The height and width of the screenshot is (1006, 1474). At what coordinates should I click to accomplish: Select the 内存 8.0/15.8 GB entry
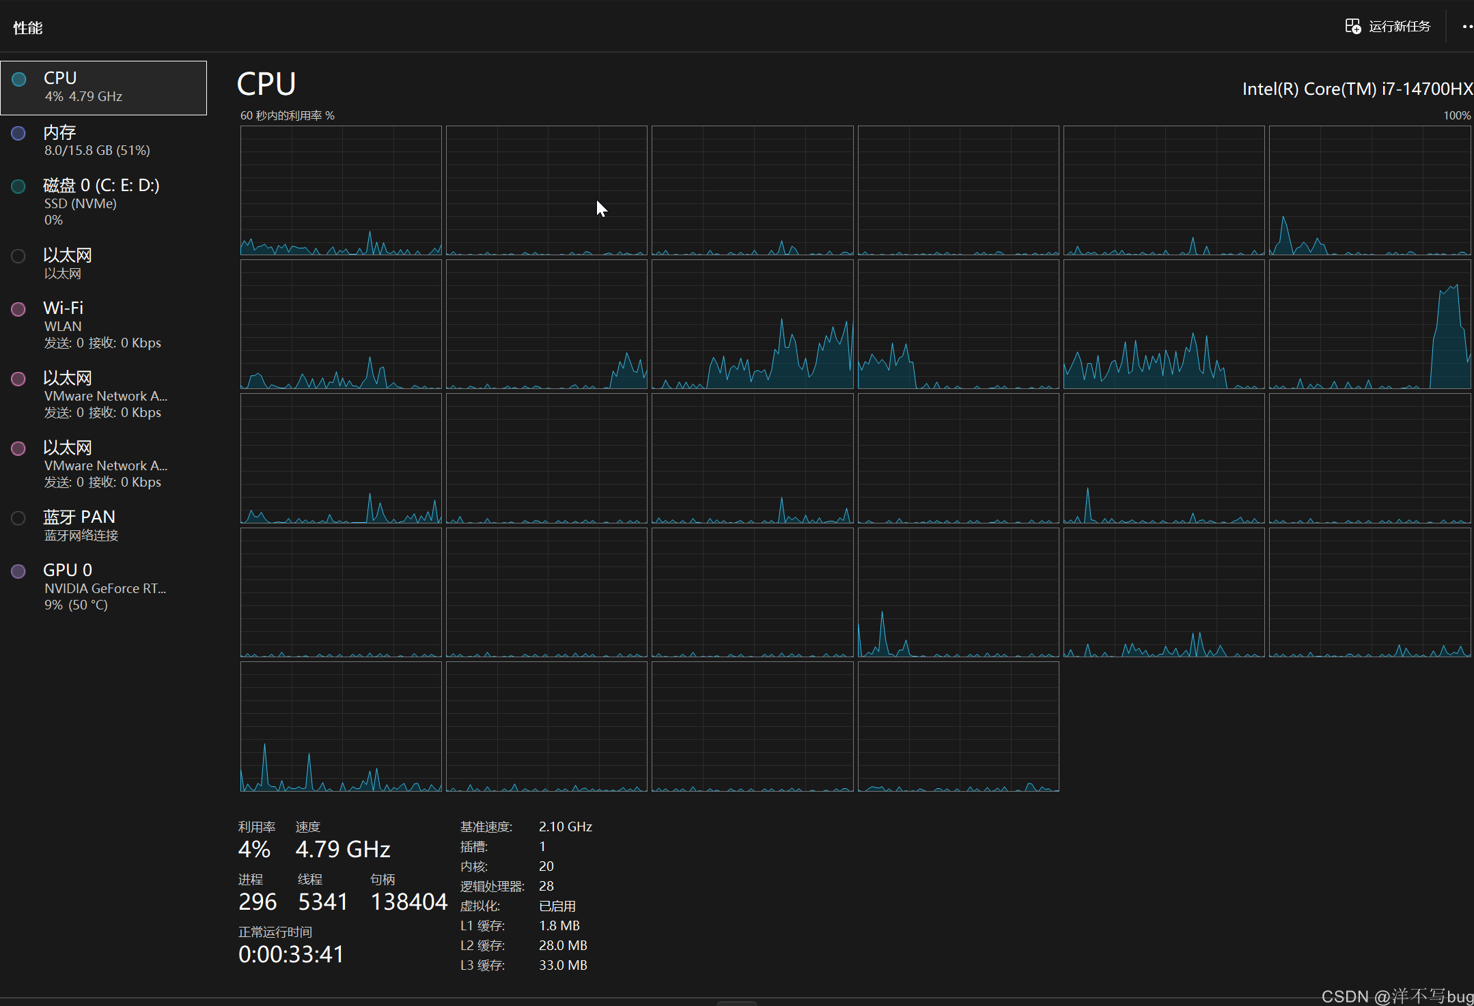102,141
